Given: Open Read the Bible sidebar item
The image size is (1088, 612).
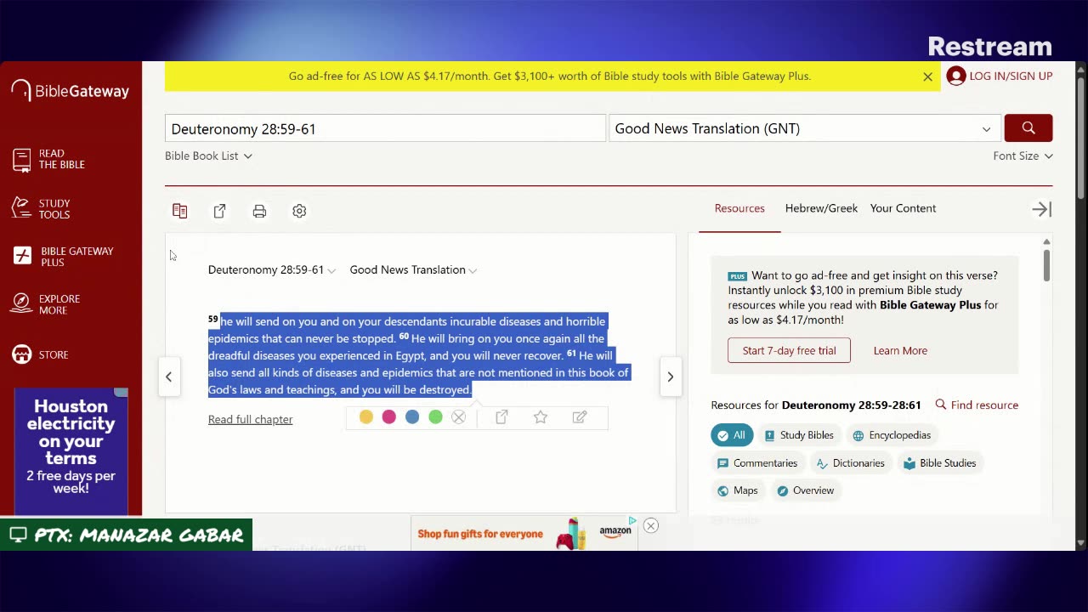Looking at the screenshot, I should 49,159.
